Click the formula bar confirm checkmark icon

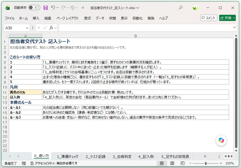[x=45, y=28]
